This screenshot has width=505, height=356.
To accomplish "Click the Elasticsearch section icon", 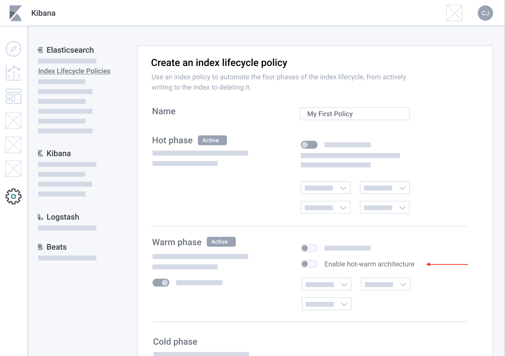I will [40, 50].
